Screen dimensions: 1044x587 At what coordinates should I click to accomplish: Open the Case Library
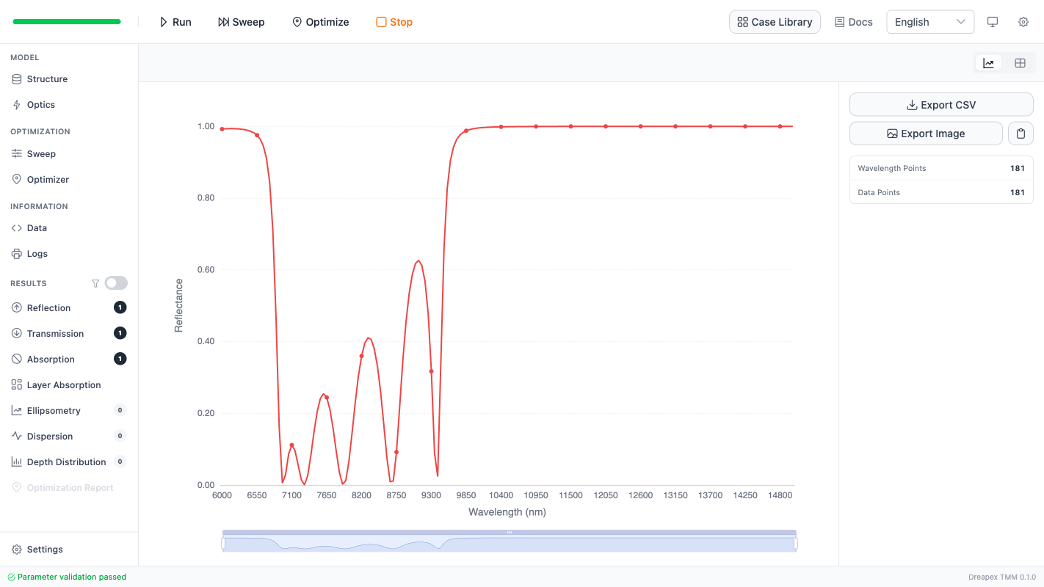pos(775,22)
